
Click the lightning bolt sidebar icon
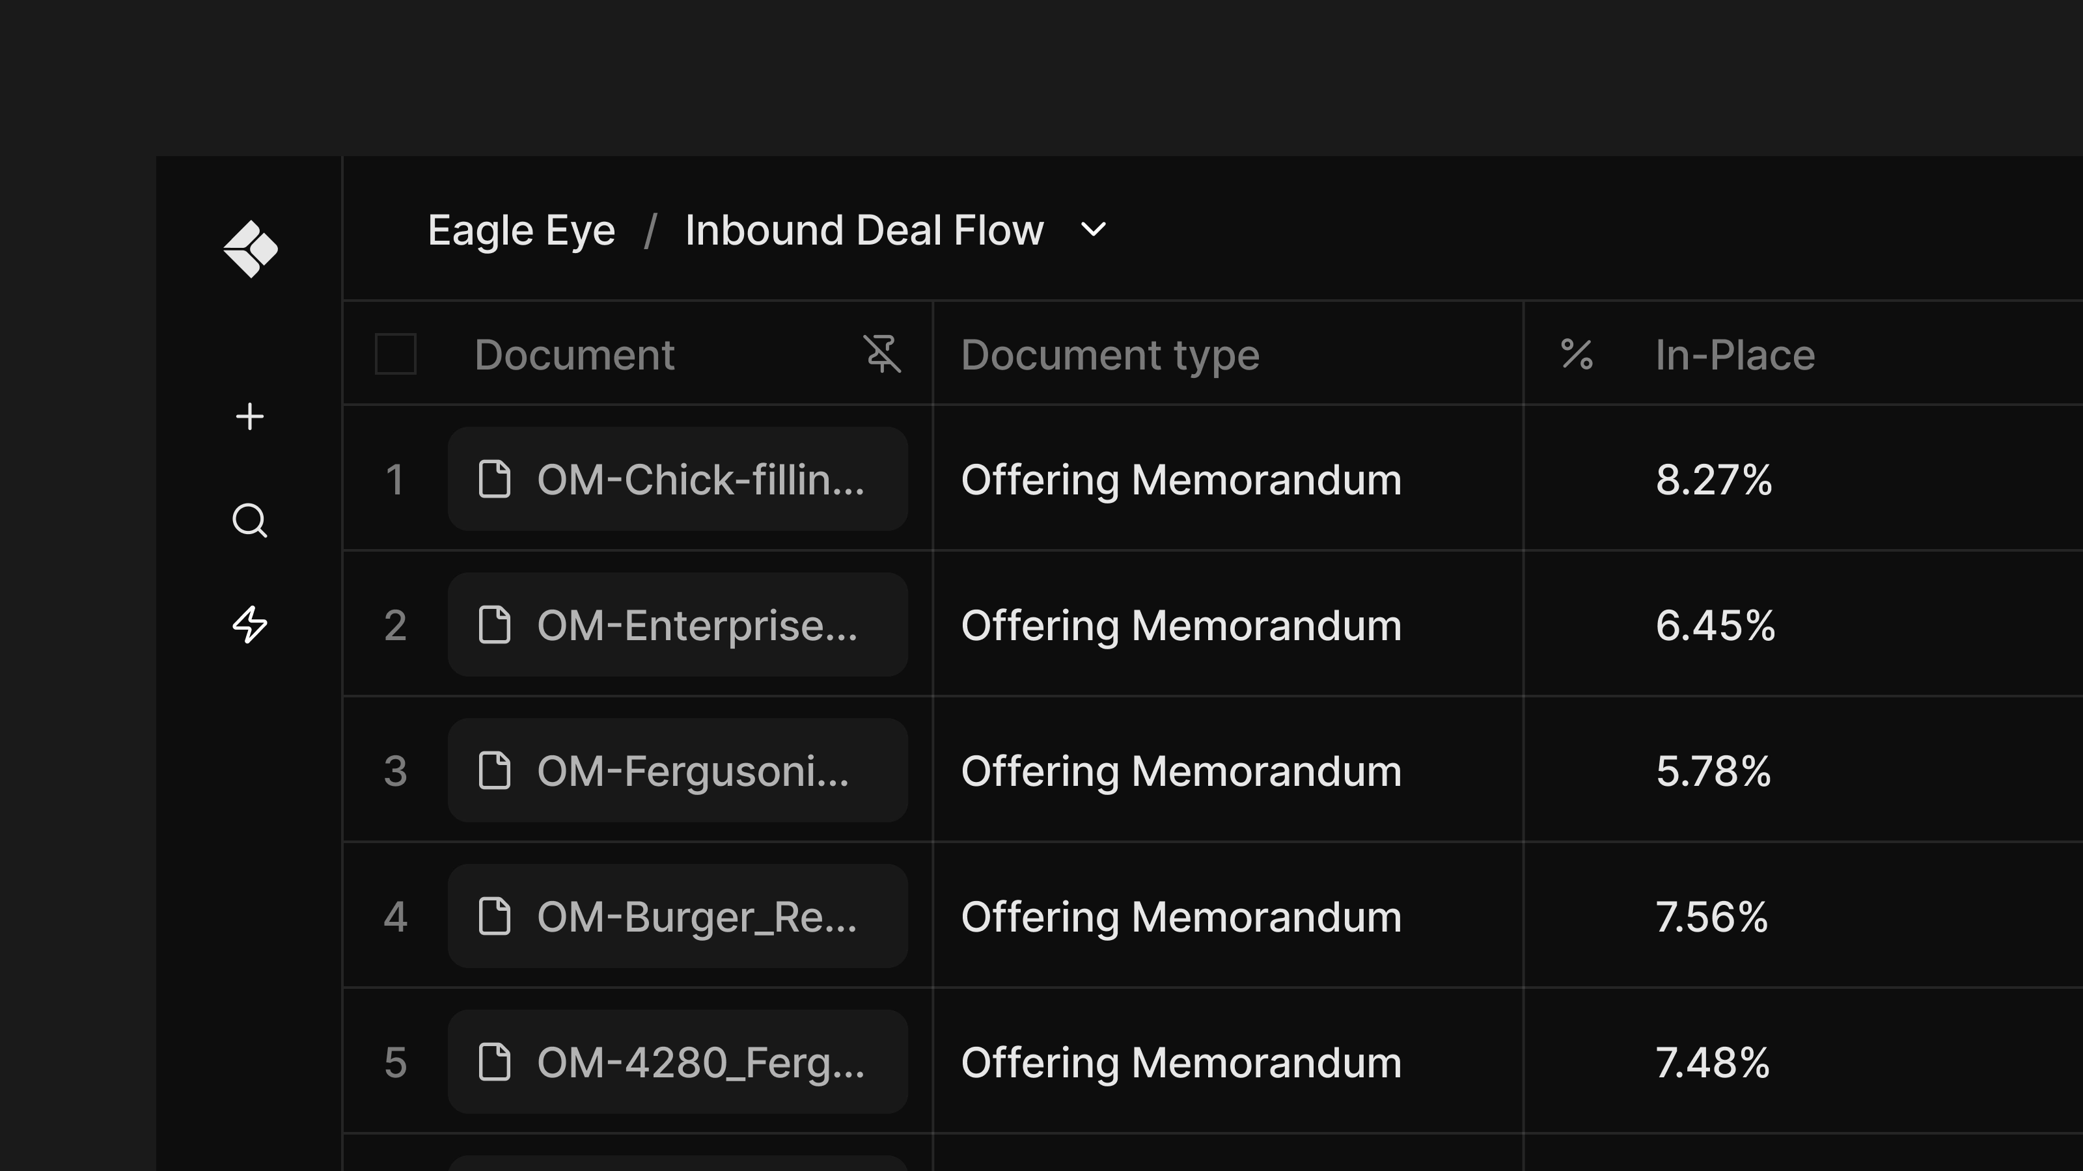pos(250,625)
